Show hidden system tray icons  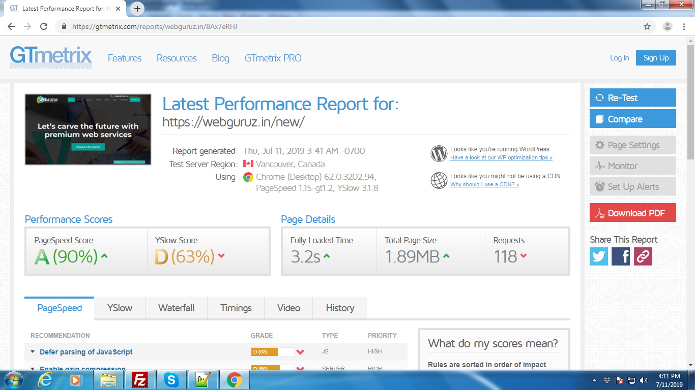595,380
